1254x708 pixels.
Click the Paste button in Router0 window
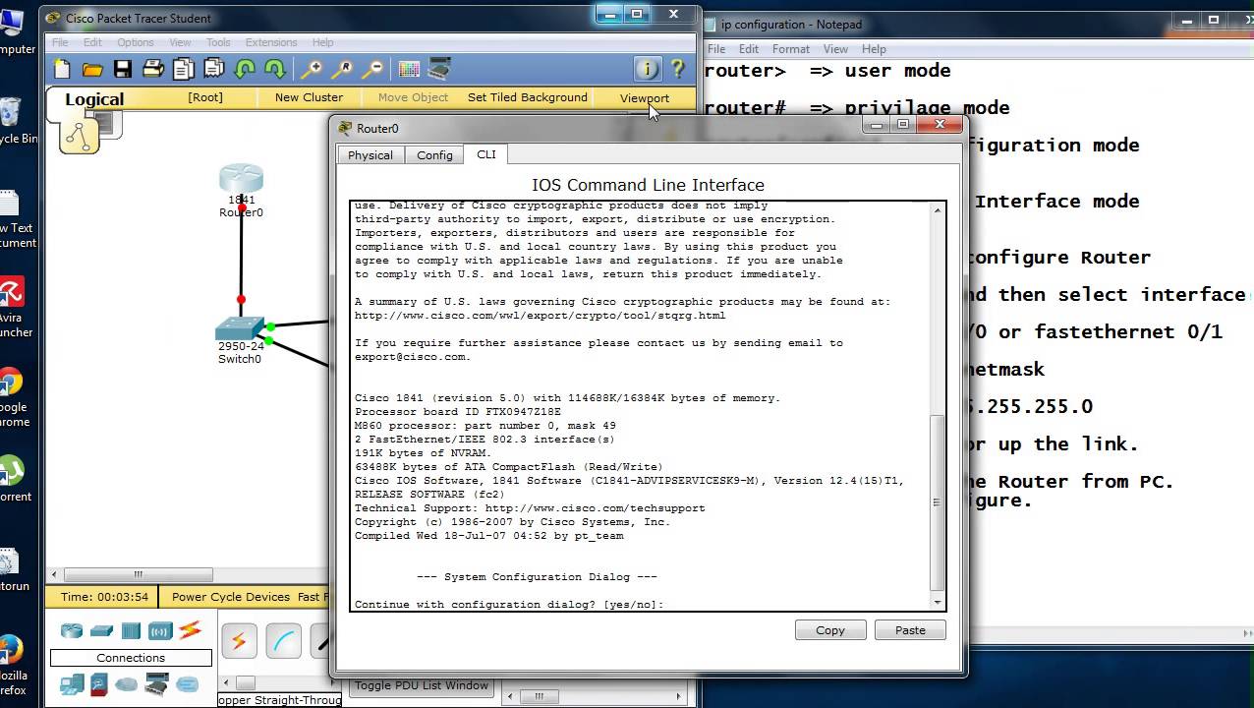pos(910,630)
